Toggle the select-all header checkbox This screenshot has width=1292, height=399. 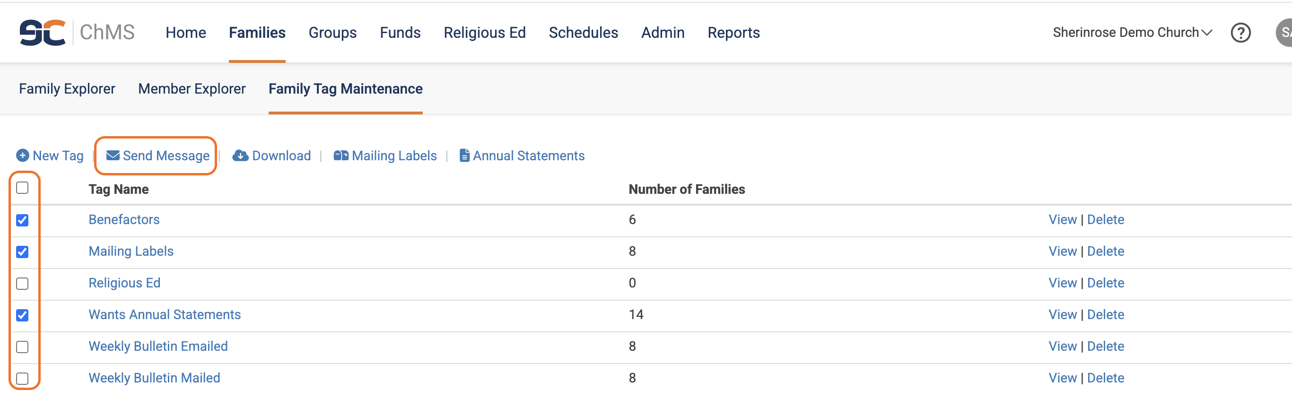22,188
